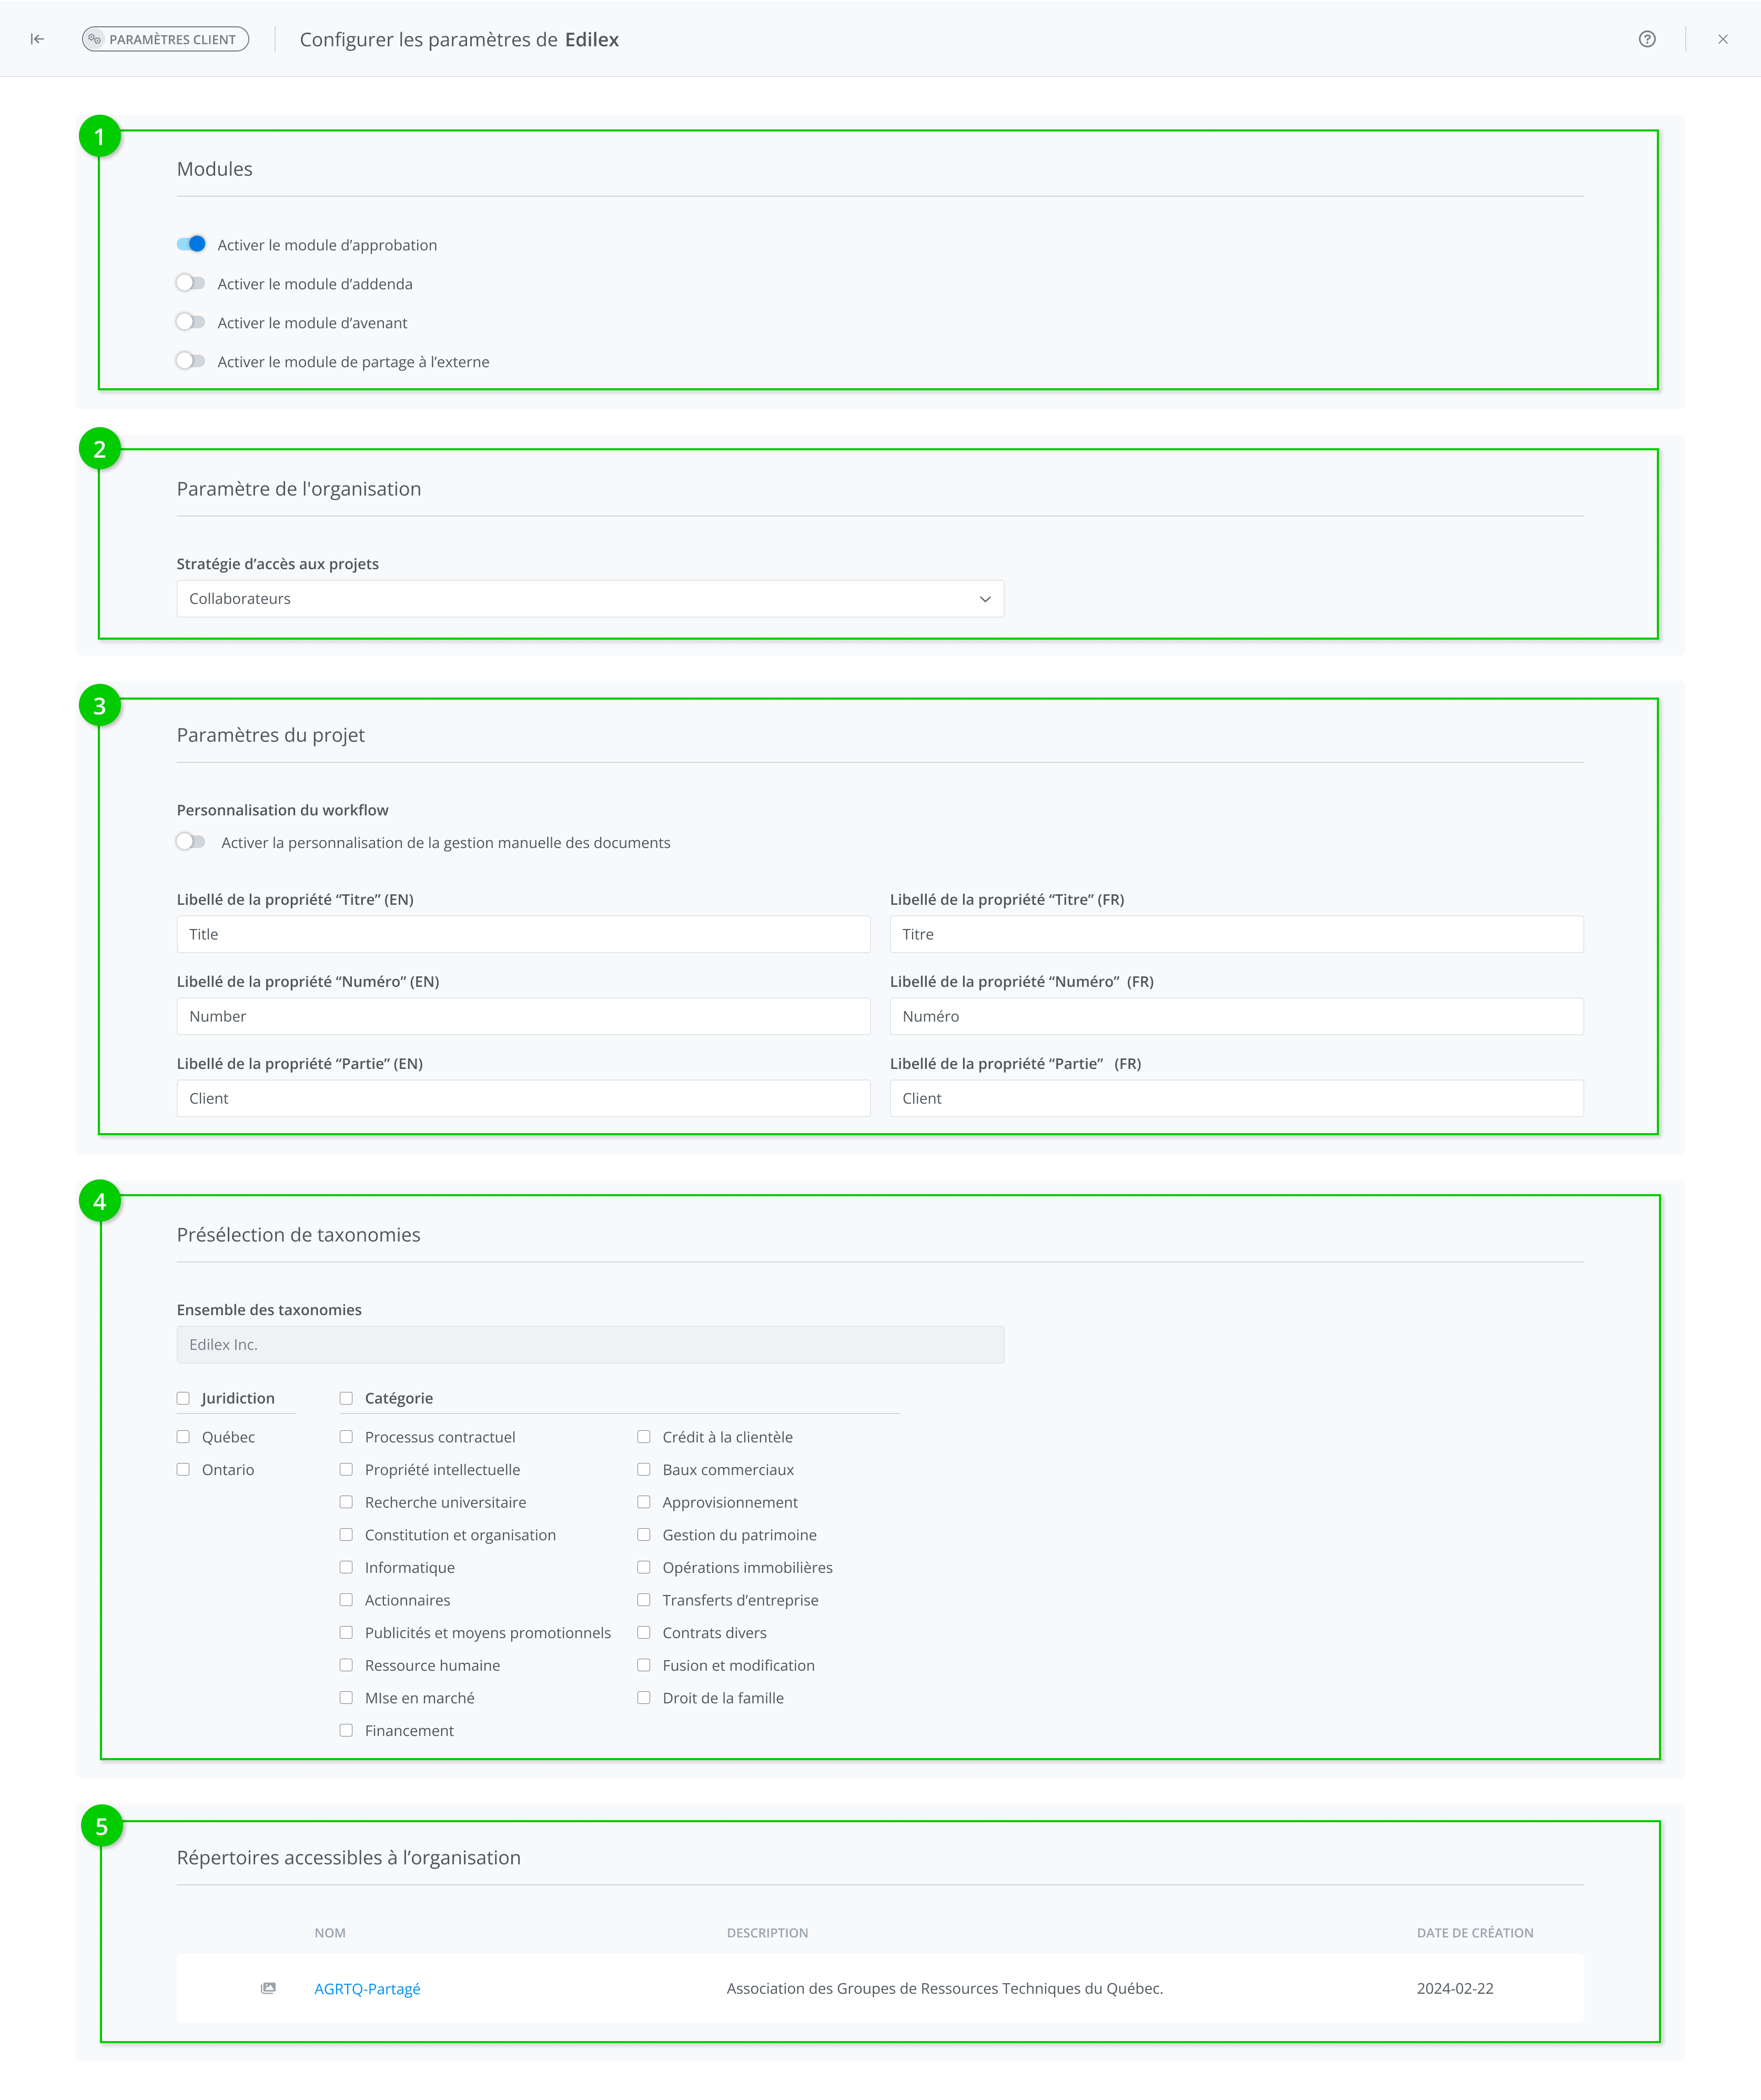Click the Ensemble des taxonomies field
This screenshot has height=2100, width=1761.
click(590, 1345)
